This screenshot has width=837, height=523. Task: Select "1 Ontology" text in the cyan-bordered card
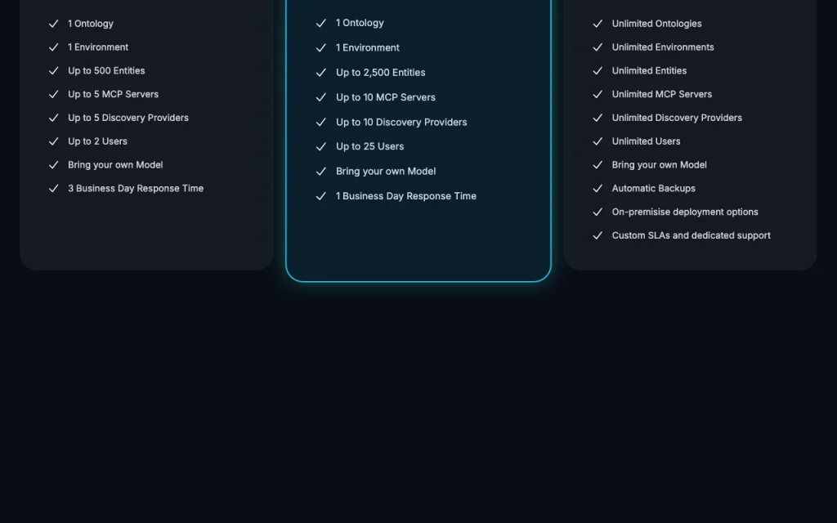click(360, 23)
